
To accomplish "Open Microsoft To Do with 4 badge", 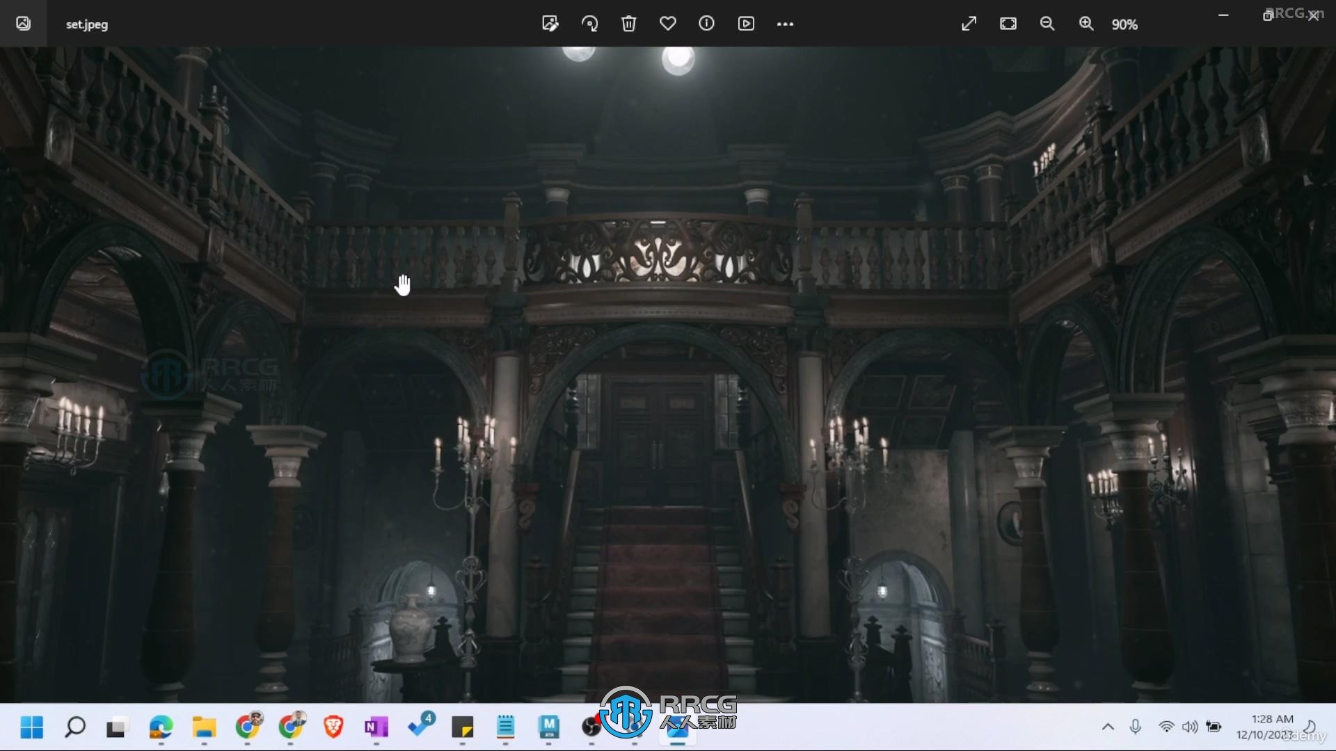I will pos(420,726).
